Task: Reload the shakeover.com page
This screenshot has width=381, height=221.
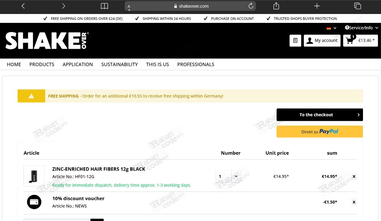Action: coord(251,6)
